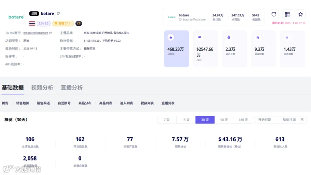311x175 pixels.
Task: Expand the 日榜 27 ranking badge
Action: [63, 23]
